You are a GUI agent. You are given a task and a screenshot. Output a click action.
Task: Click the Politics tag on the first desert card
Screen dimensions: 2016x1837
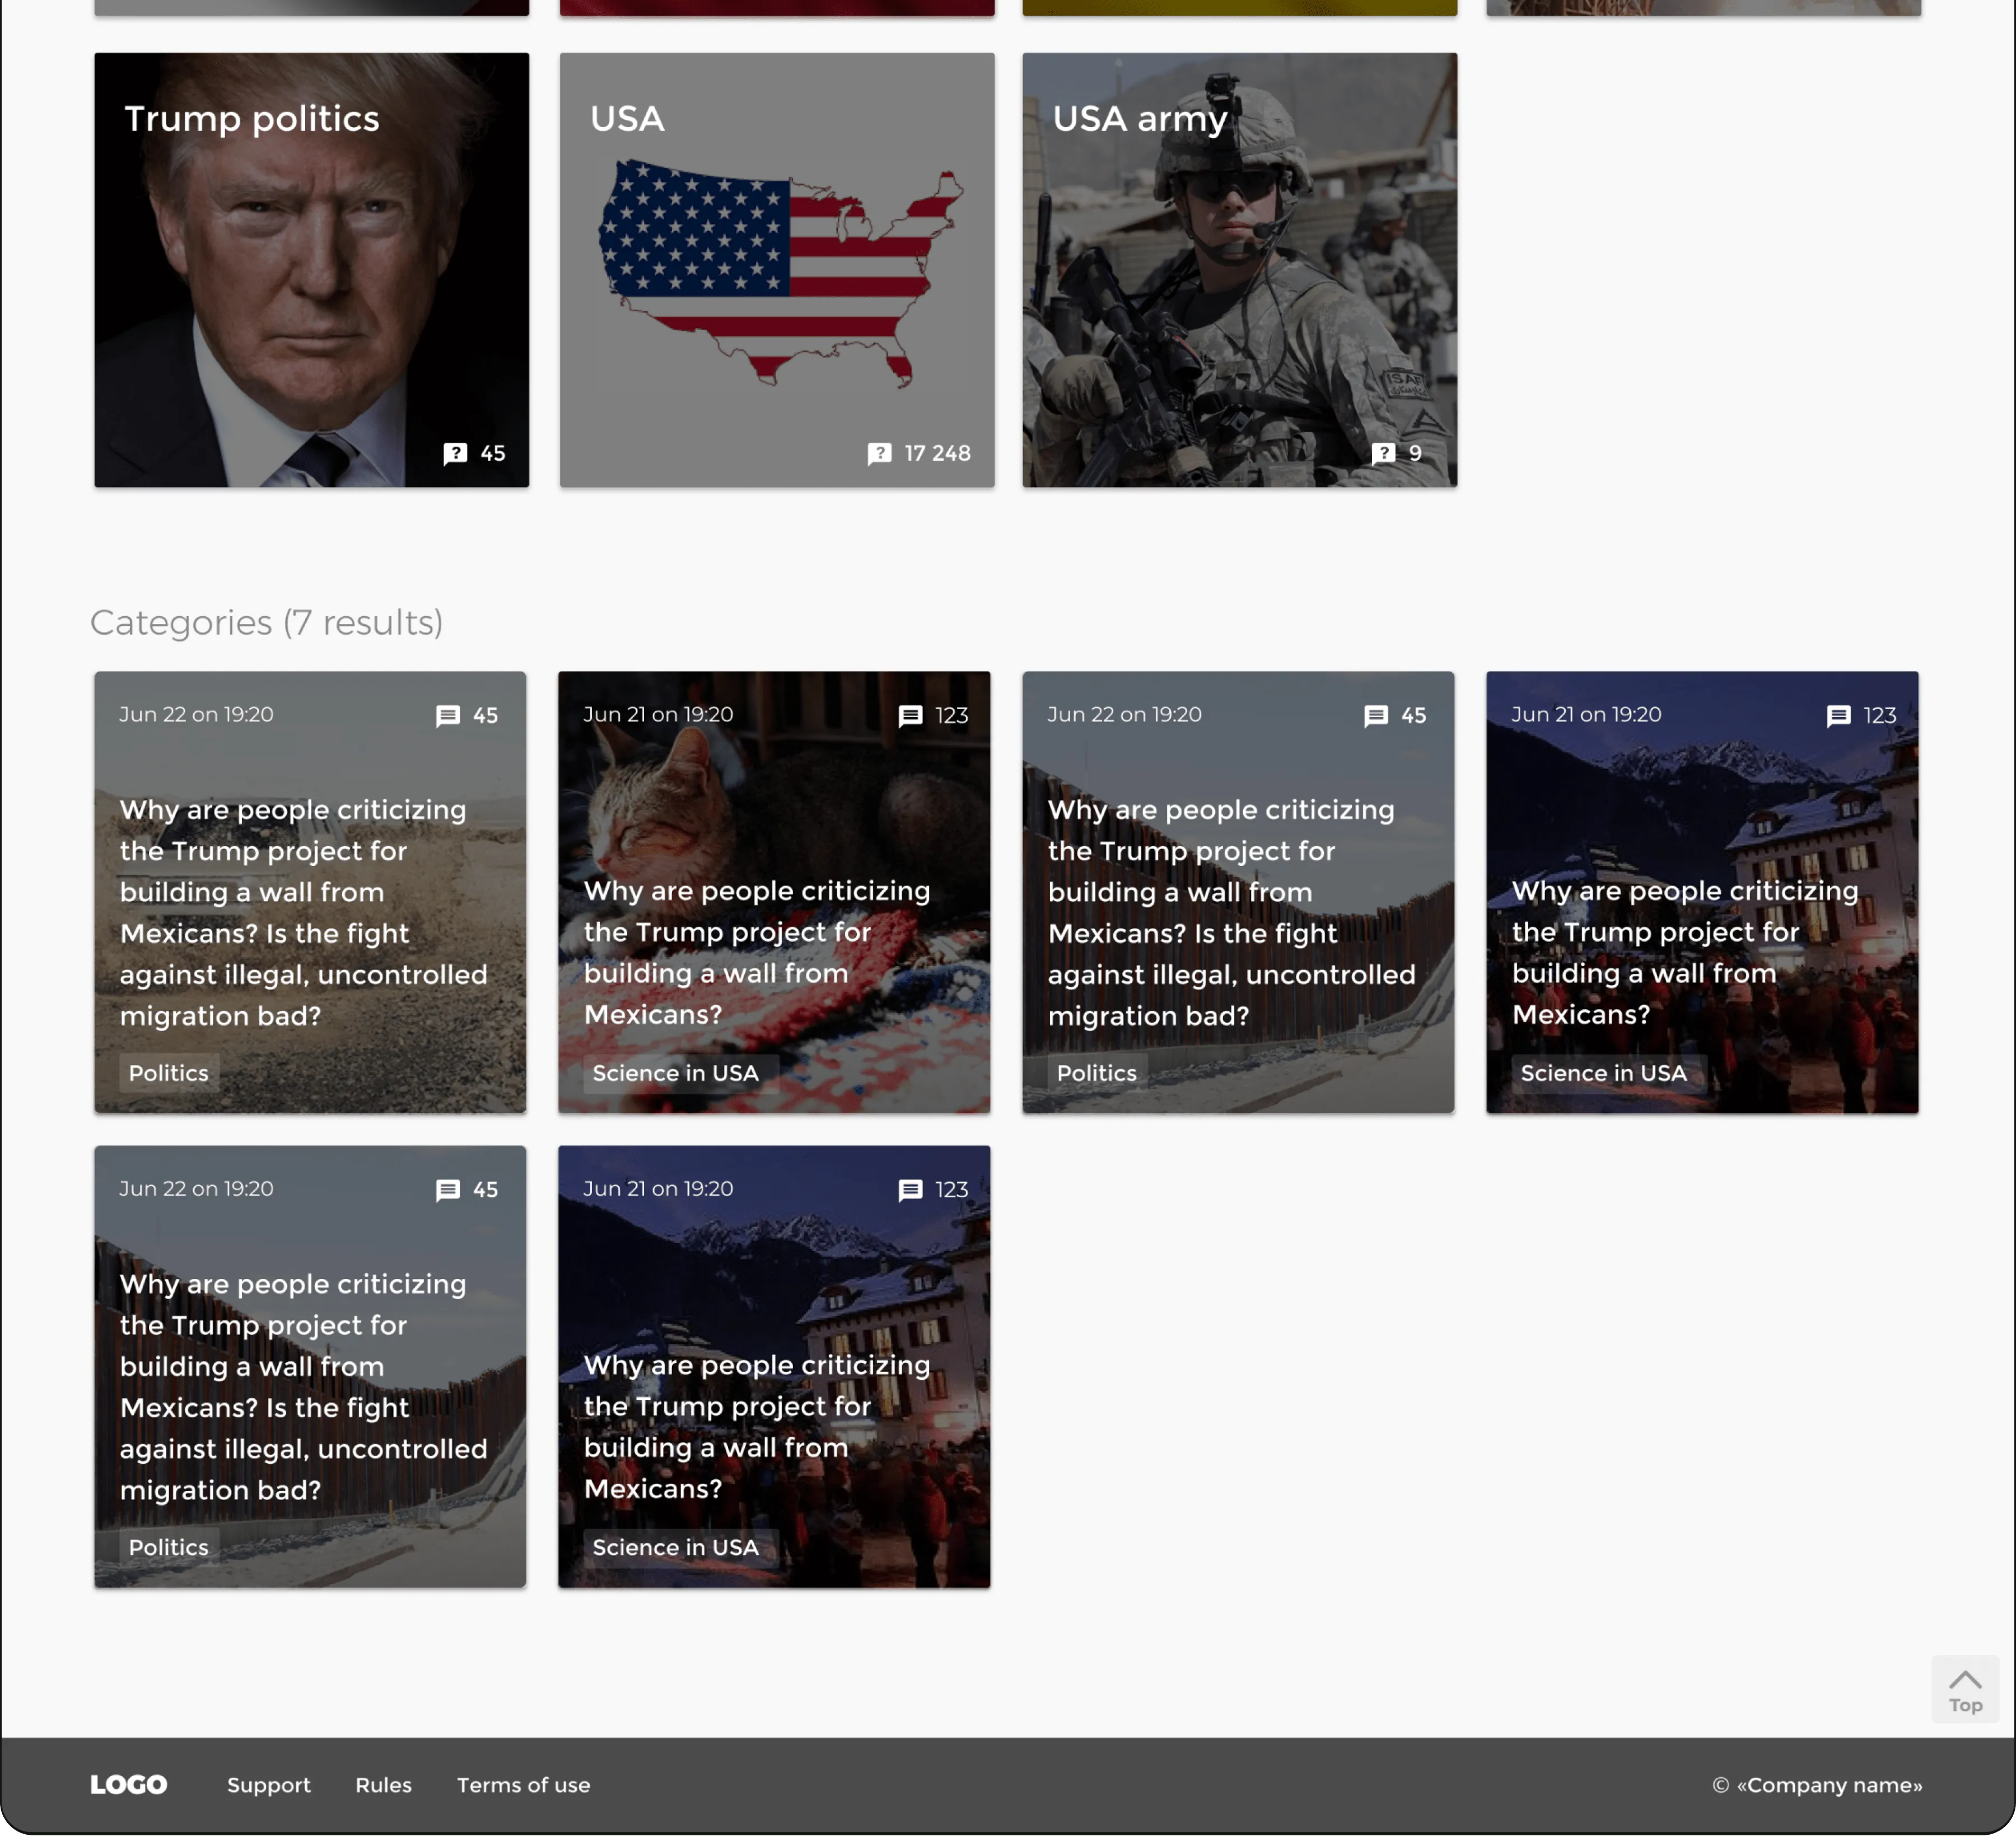pyautogui.click(x=168, y=1072)
